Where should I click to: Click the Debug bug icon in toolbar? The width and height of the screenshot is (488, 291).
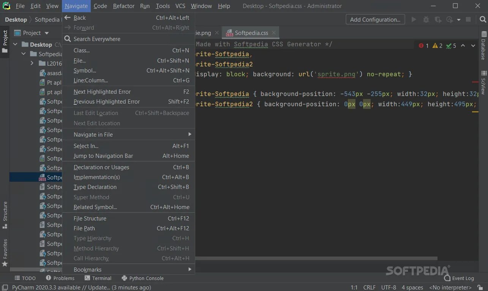426,19
